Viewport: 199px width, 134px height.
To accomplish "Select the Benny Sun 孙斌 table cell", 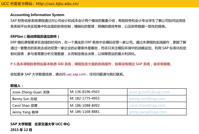I will 39,99.
